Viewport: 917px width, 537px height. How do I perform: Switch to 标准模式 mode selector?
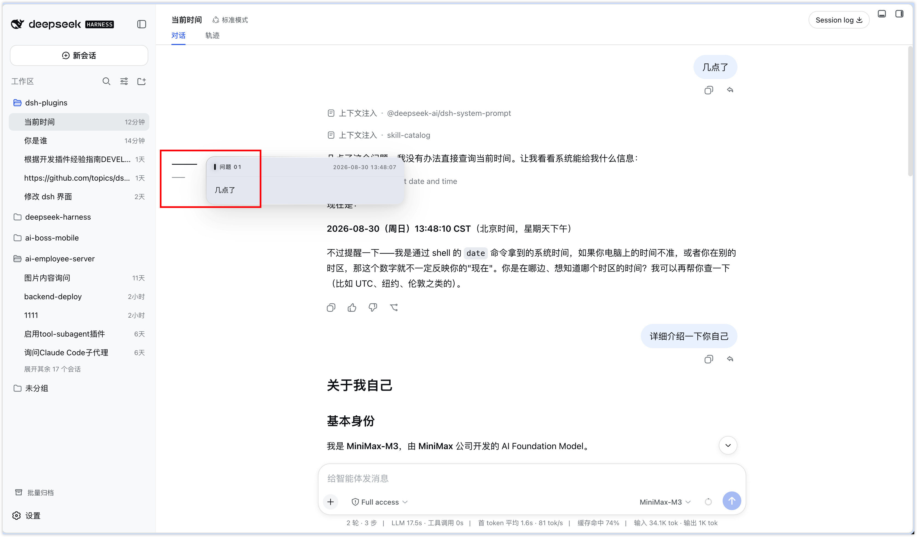(230, 20)
